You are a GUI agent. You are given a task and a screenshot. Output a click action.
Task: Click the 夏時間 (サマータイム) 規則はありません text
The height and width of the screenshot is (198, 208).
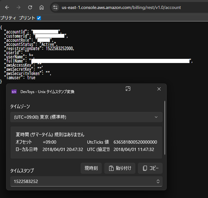(50, 135)
